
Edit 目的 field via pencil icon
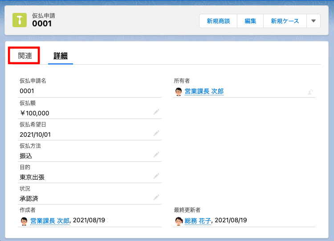pyautogui.click(x=156, y=176)
